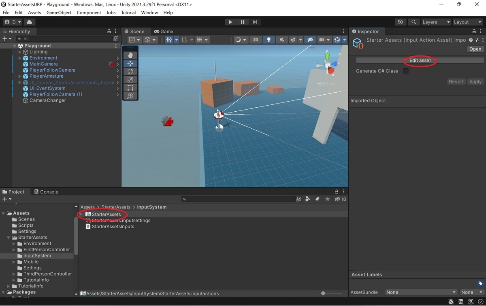The image size is (486, 306).
Task: Switch to the Console tab
Action: [46, 192]
